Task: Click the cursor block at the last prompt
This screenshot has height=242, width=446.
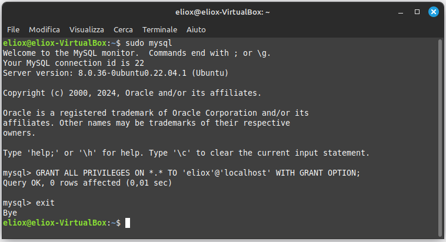Action: 128,223
